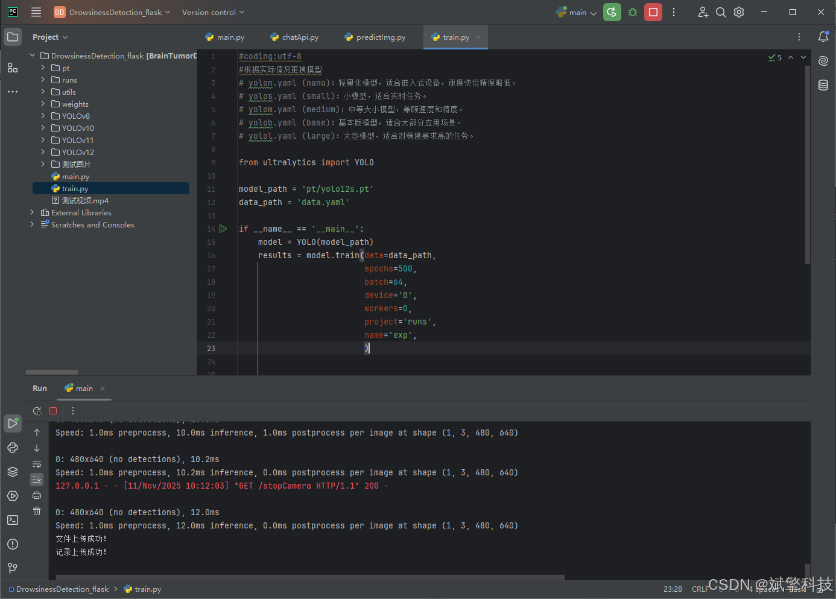This screenshot has height=599, width=836.
Task: Toggle soft-wrap in Run console
Action: (37, 464)
